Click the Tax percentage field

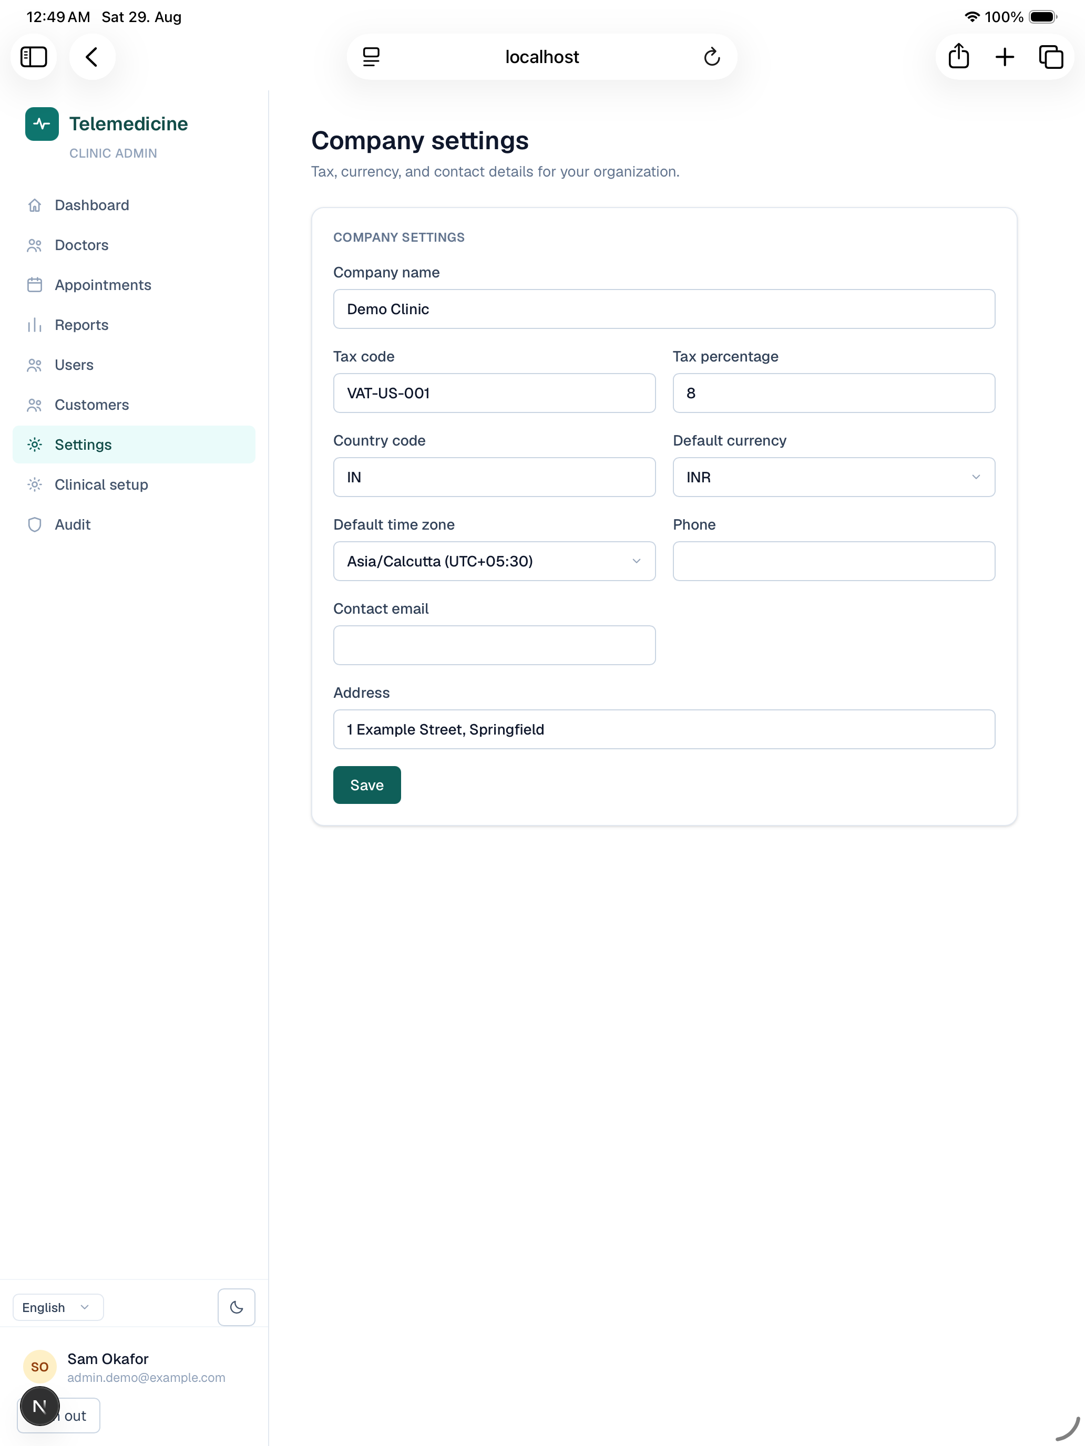pyautogui.click(x=834, y=394)
